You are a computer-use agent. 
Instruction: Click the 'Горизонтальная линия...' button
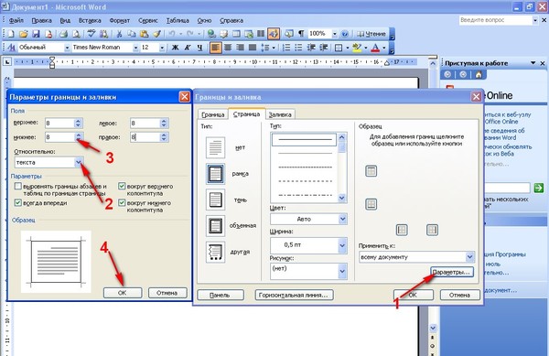pos(294,295)
